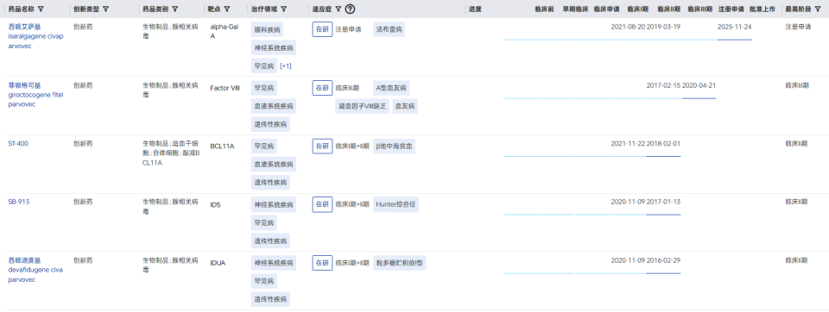Viewport: 829px width, 312px height.
Task: Open the 治疗领域 column filter icon
Action: tap(284, 9)
